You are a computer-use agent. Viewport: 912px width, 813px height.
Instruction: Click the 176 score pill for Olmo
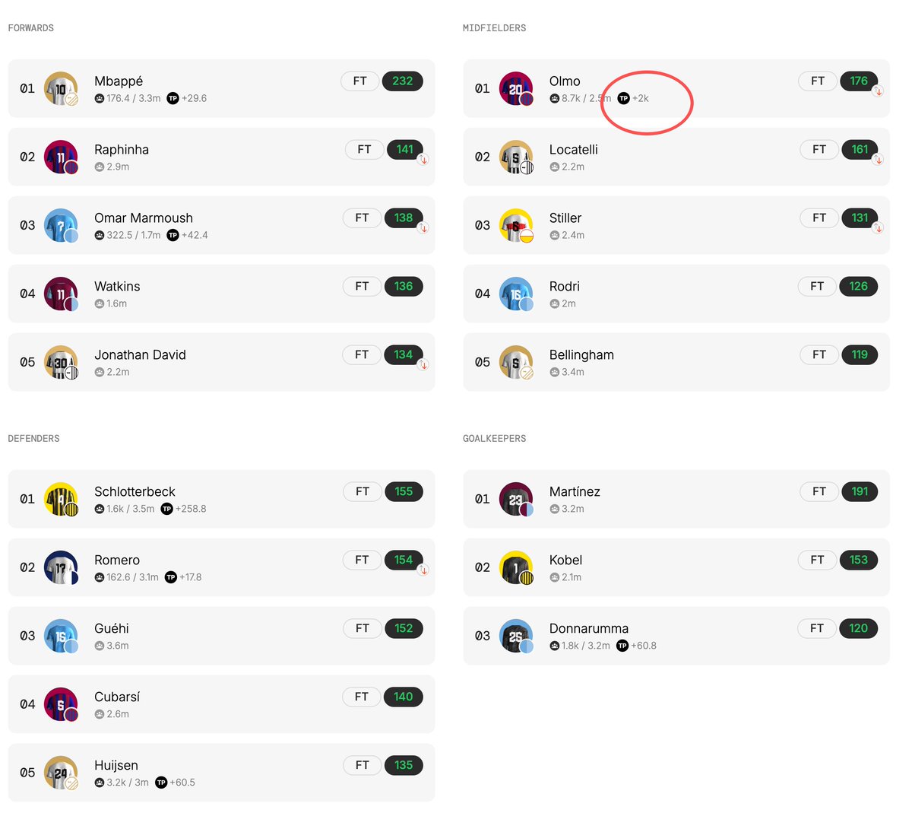[x=859, y=81]
